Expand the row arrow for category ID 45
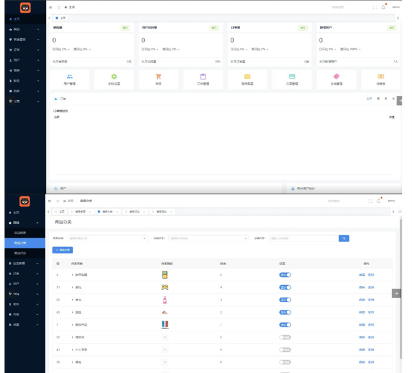Screen dimensions: 412x373 tap(72, 312)
